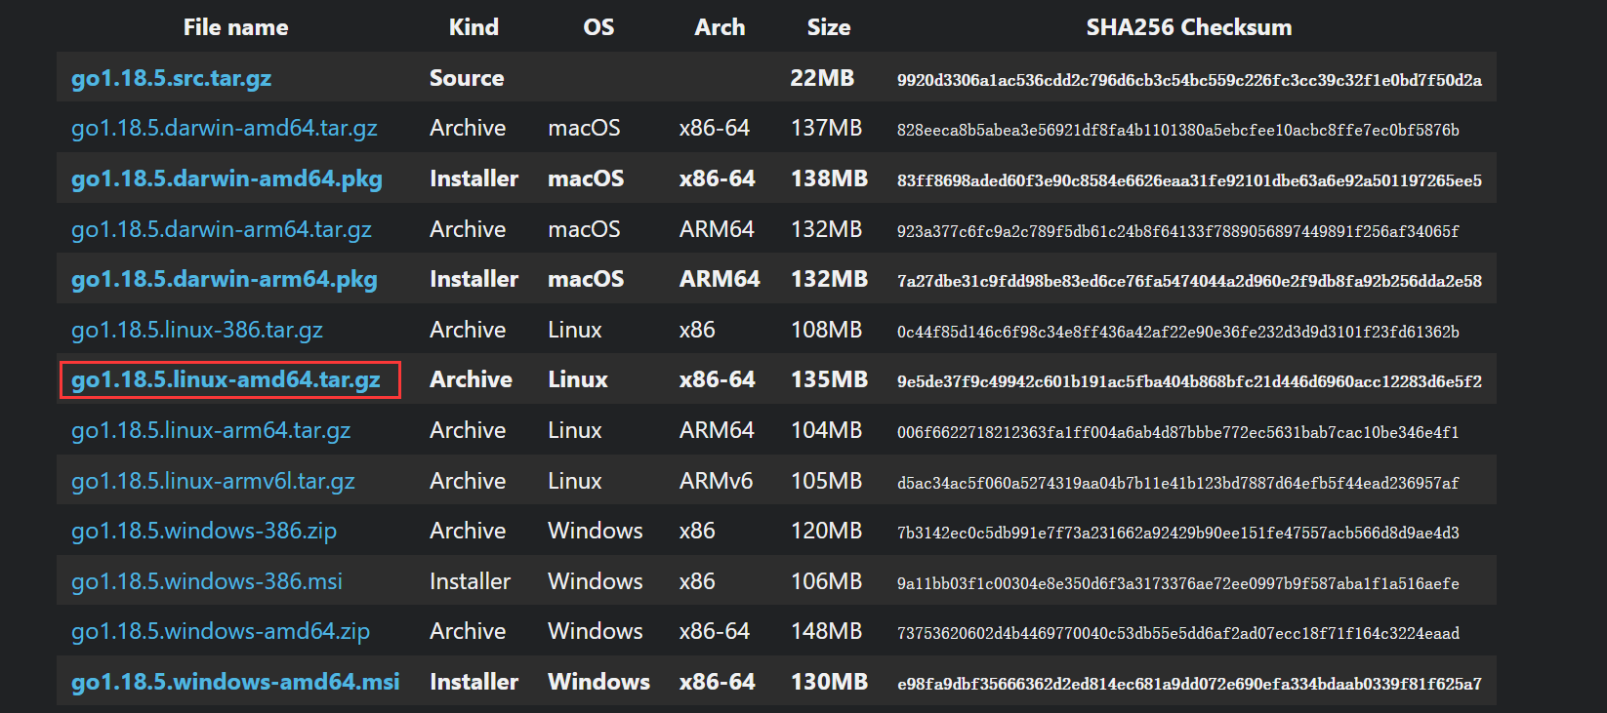Image resolution: width=1607 pixels, height=713 pixels.
Task: Open go1.18.5.darwin-arm64.tar.gz link
Action: coord(221,229)
